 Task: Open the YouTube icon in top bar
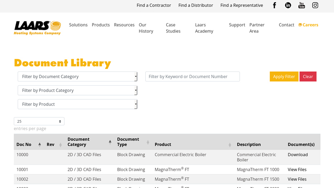[301, 5]
